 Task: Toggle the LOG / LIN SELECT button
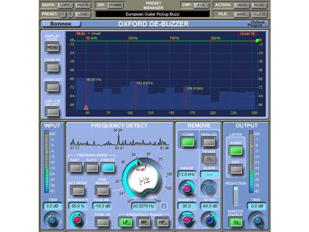(x=52, y=112)
